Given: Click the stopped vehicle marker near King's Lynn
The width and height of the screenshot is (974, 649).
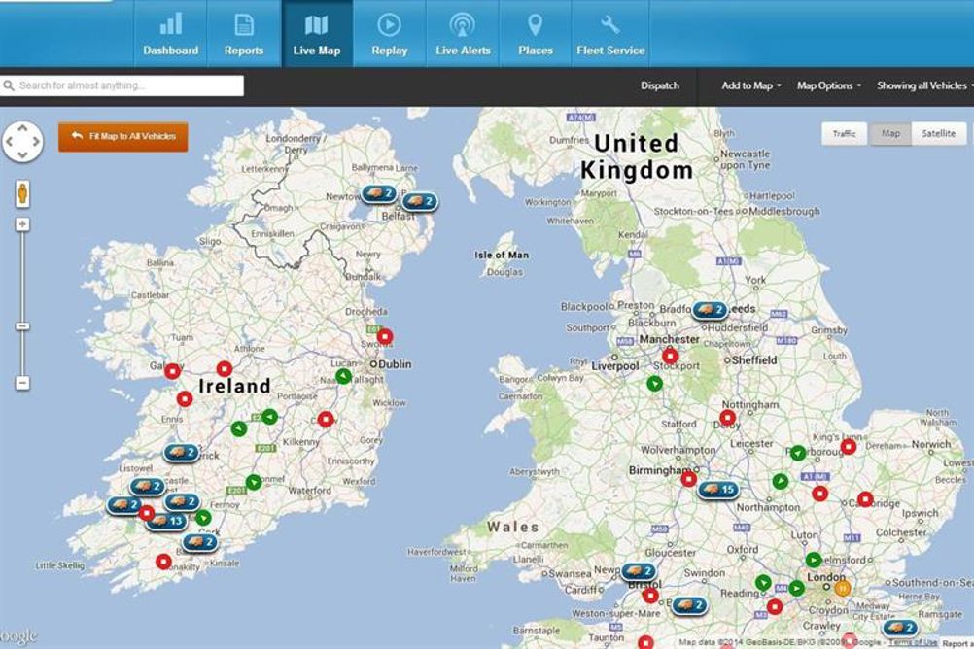Looking at the screenshot, I should [849, 446].
